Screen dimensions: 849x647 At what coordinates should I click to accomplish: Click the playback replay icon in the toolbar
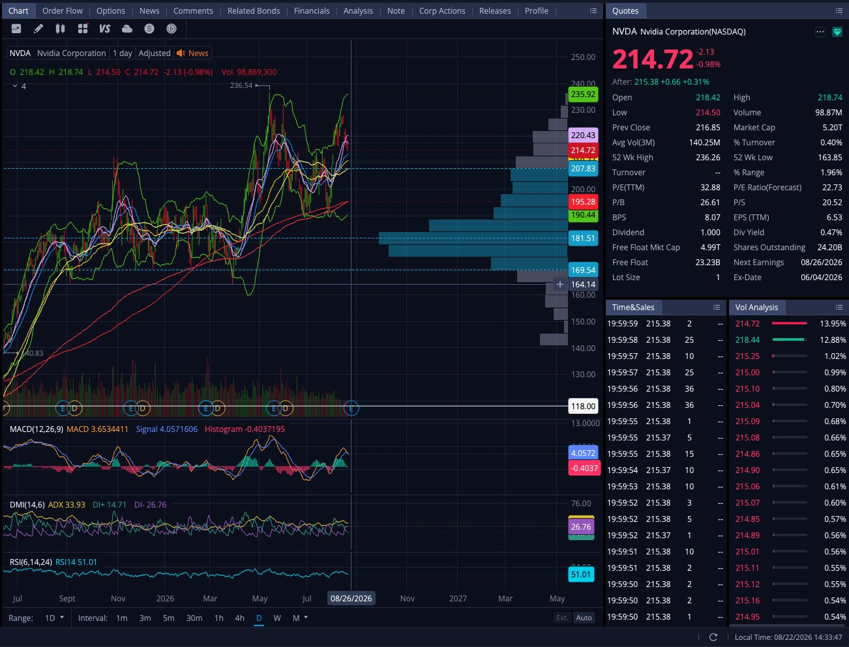click(171, 29)
